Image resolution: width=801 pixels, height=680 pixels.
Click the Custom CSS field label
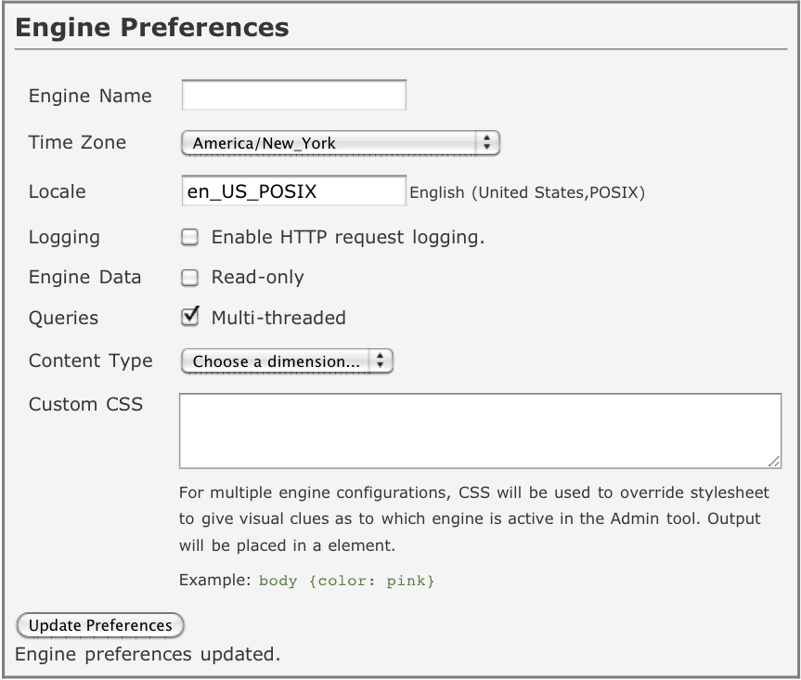pos(85,404)
